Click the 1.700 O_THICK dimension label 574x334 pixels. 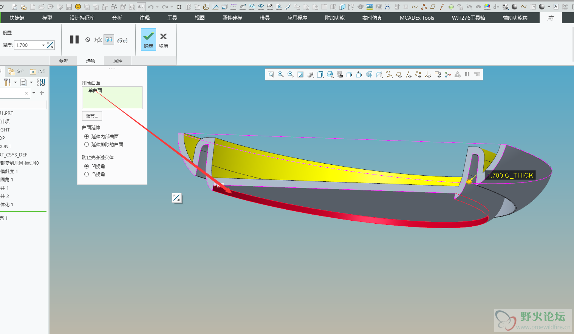click(x=510, y=175)
